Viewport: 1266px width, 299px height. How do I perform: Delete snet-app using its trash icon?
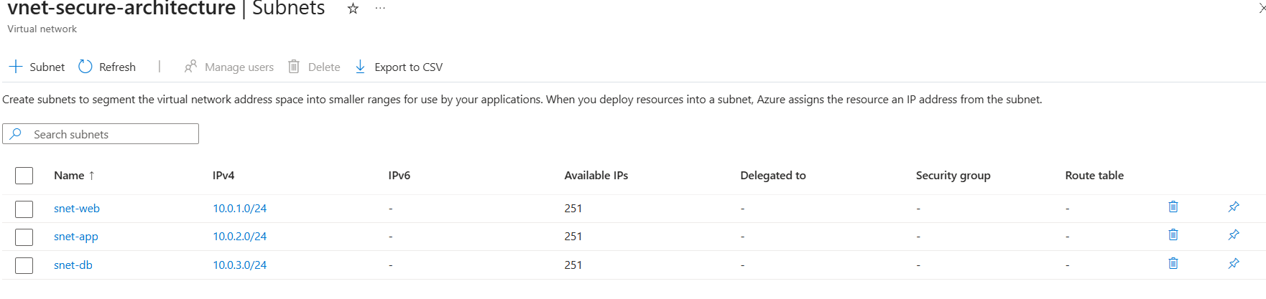tap(1173, 235)
